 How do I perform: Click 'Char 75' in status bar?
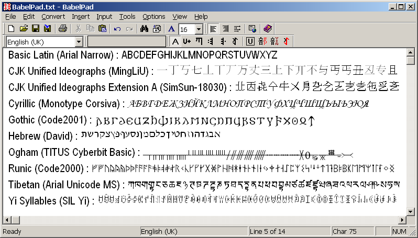[345, 231]
